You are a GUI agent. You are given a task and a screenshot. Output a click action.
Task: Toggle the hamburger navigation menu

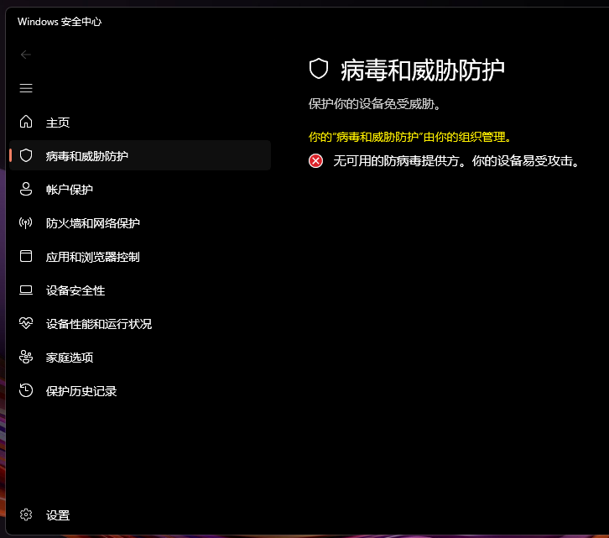[x=26, y=88]
